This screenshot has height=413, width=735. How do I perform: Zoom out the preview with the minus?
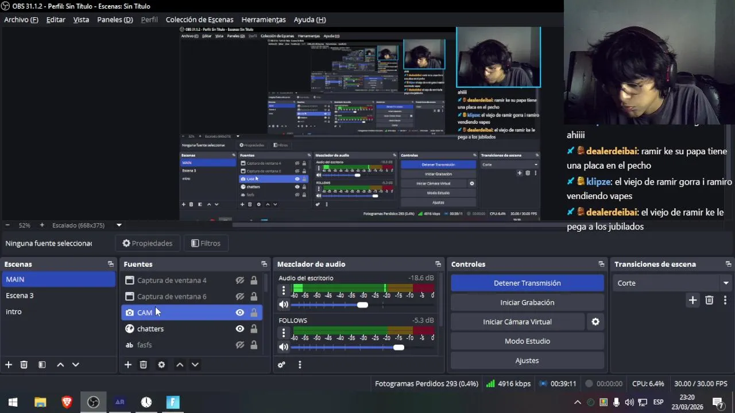7,225
